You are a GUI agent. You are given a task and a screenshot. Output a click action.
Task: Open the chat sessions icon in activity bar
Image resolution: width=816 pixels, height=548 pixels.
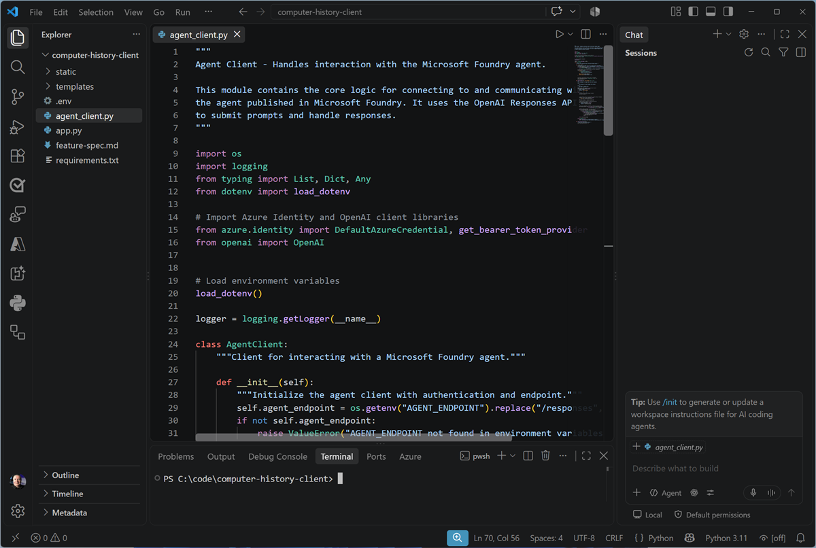click(18, 215)
